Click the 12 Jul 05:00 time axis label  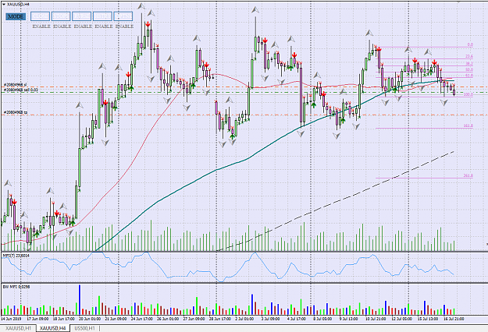tap(402, 319)
